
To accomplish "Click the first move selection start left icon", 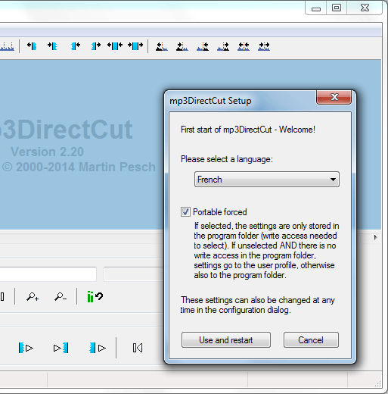I will 32,46.
